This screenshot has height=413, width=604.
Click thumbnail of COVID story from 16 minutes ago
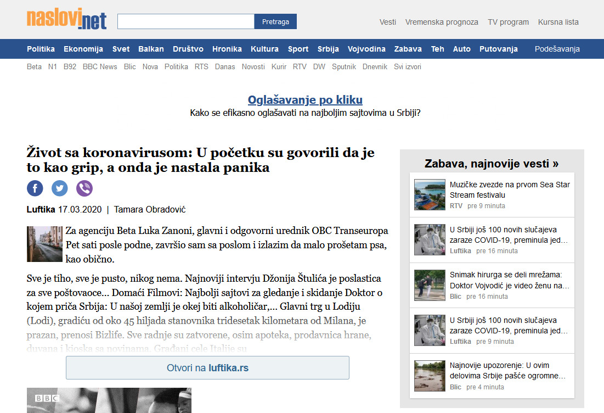point(430,240)
